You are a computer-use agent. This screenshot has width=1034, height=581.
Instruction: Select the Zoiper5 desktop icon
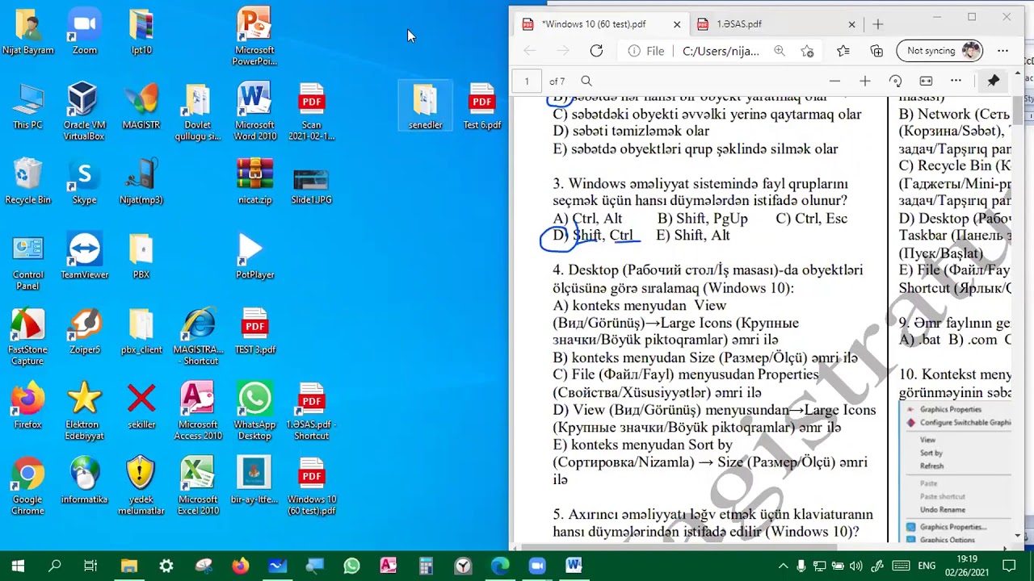click(x=85, y=331)
